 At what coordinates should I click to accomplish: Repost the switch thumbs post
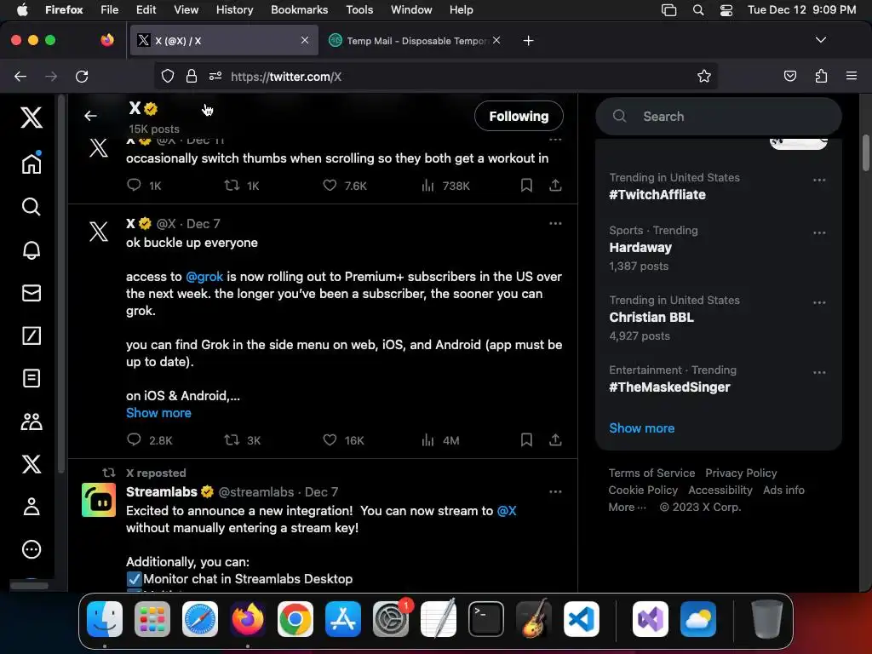coord(232,185)
